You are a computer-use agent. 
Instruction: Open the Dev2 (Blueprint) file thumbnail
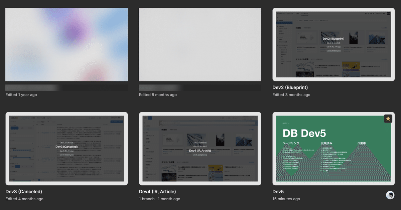click(x=333, y=44)
